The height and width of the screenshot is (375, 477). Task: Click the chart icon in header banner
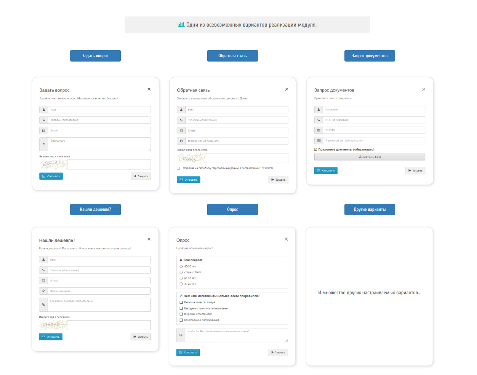[x=181, y=24]
